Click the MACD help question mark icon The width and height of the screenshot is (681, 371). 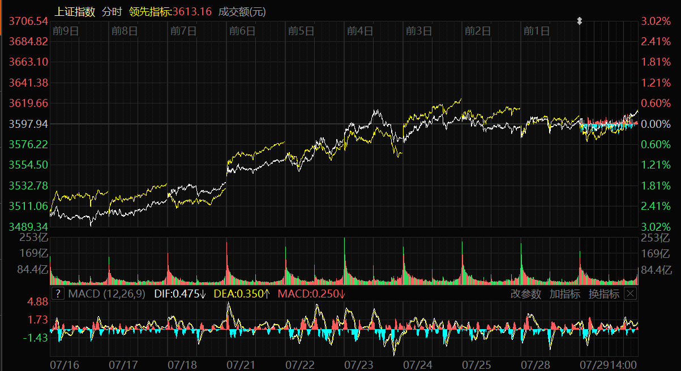[58, 294]
